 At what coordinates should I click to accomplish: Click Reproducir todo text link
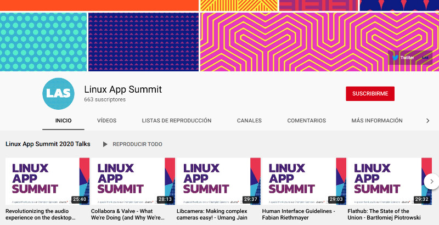(137, 144)
